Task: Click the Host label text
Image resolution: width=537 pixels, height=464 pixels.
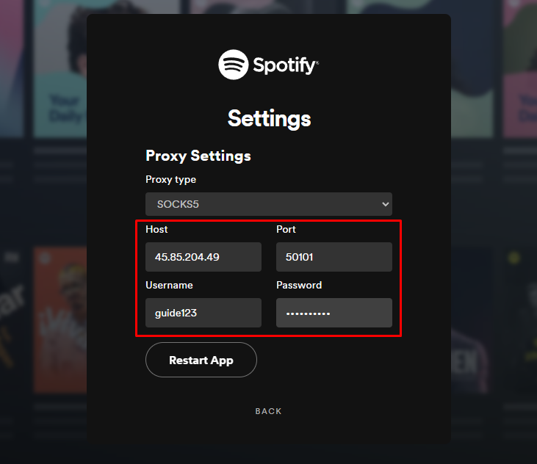Action: [x=157, y=229]
